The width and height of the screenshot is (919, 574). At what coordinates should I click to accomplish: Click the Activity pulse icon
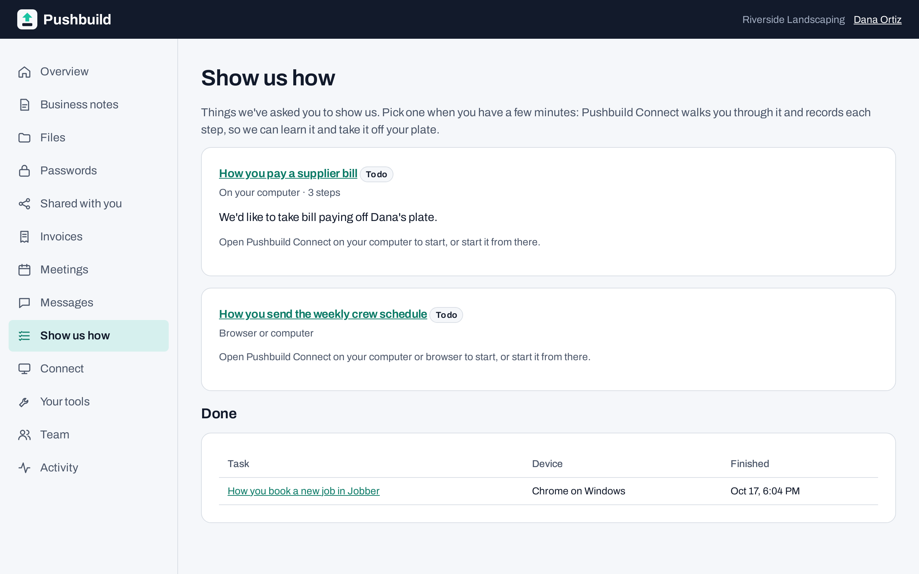coord(24,468)
